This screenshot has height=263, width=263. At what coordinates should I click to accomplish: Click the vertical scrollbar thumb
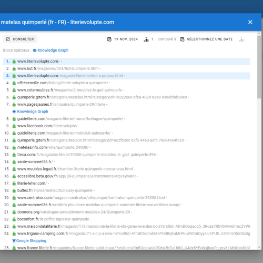[259, 67]
